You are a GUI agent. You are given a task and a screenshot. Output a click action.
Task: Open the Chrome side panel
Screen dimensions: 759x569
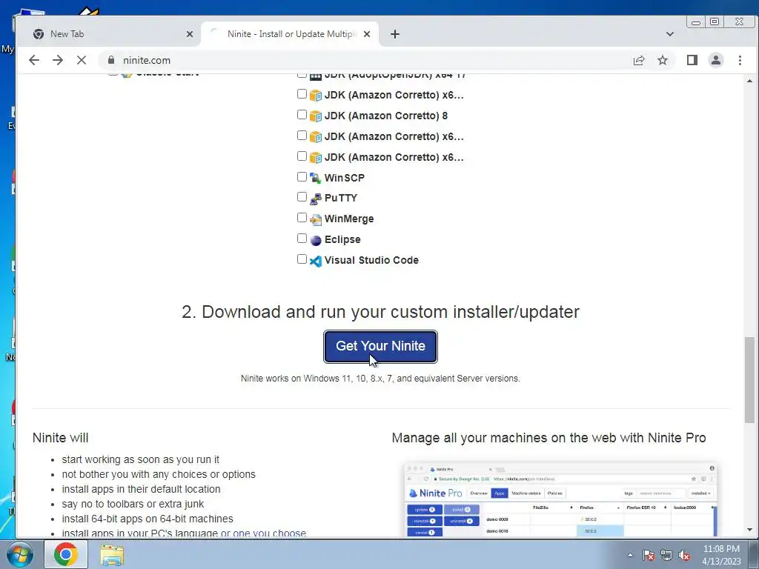point(692,61)
